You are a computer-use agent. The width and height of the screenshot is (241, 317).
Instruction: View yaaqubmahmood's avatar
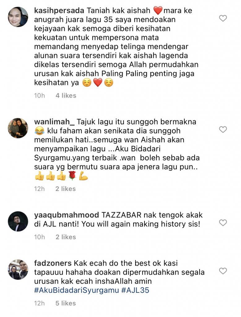pos(18,221)
